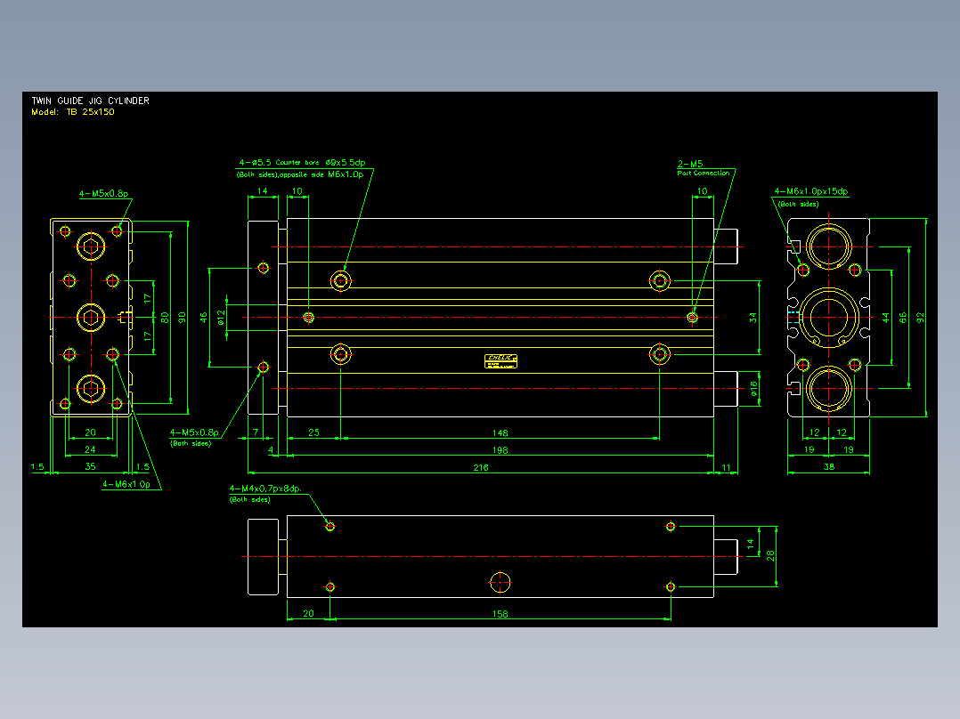Image resolution: width=960 pixels, height=719 pixels.
Task: Click the "158" dimension in the bottom view
Action: 500,614
